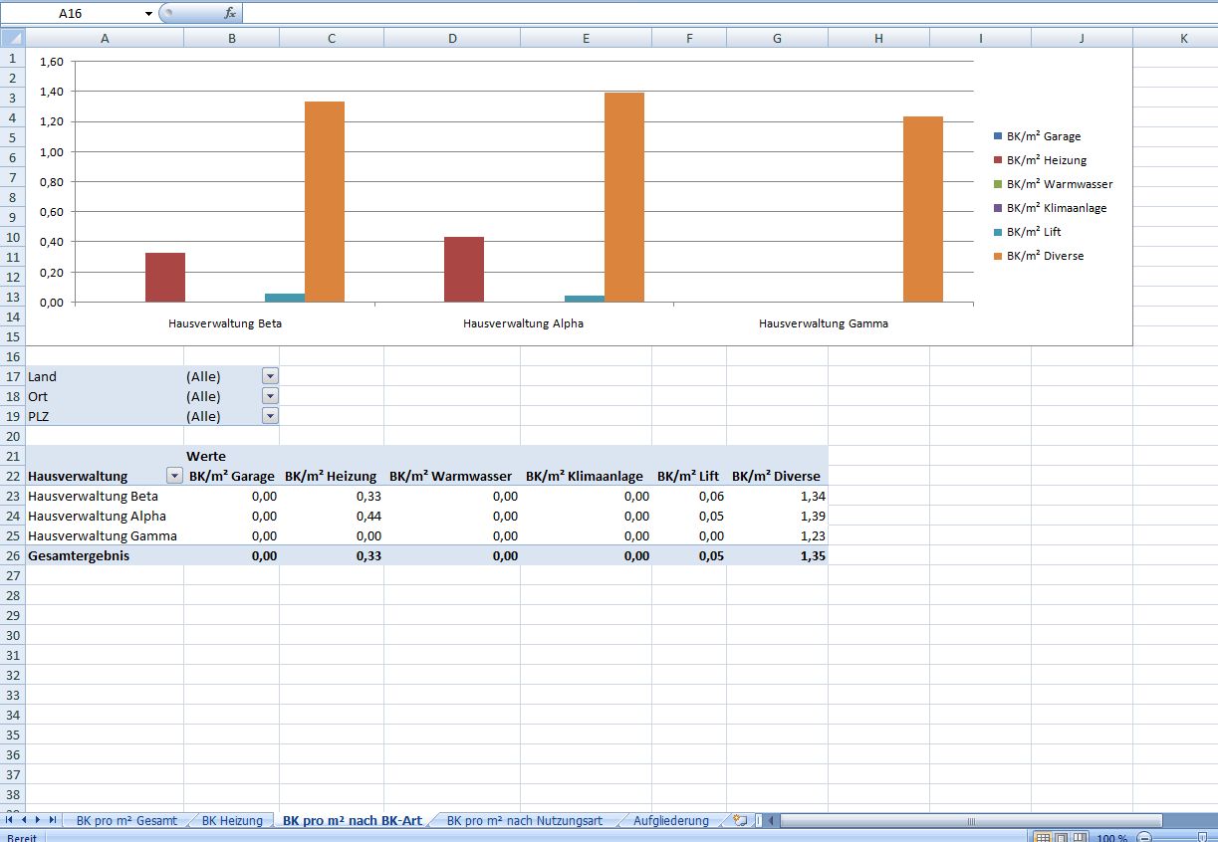Click chart axis label Hausverwaltung Gamma
Viewport: 1218px width, 842px height.
pos(824,323)
